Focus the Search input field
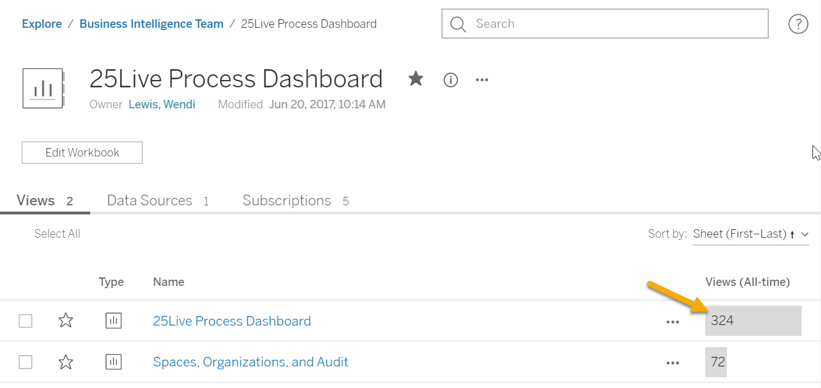Screen dimensions: 821x388 click(605, 24)
